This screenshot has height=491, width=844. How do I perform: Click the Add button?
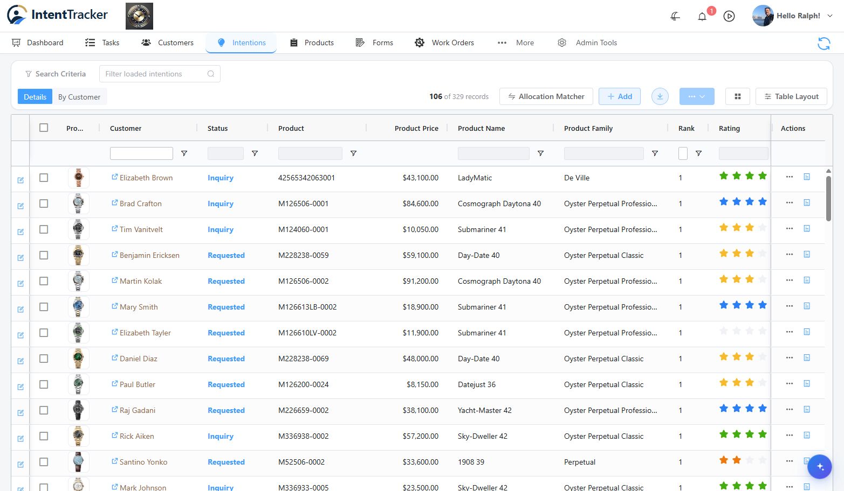point(619,96)
